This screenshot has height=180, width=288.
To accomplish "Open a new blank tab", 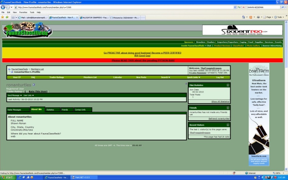I will 143,18.
